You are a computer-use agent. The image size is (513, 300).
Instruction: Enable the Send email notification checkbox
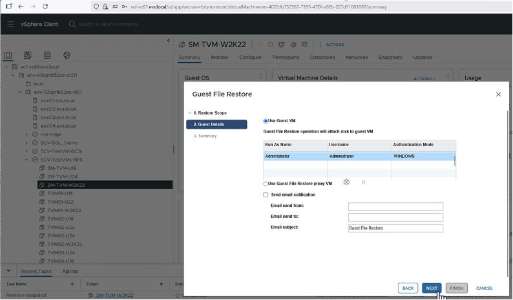(x=266, y=195)
